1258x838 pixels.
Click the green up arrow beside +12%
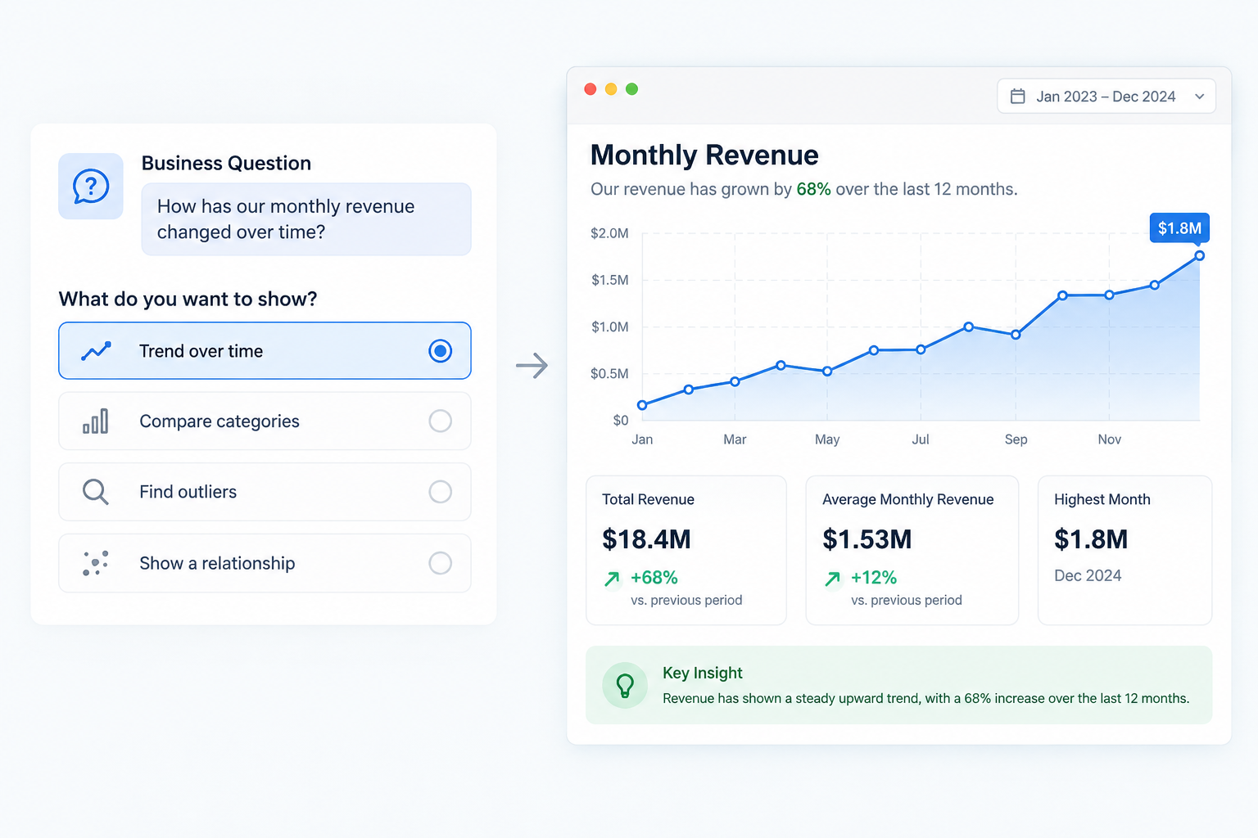832,579
